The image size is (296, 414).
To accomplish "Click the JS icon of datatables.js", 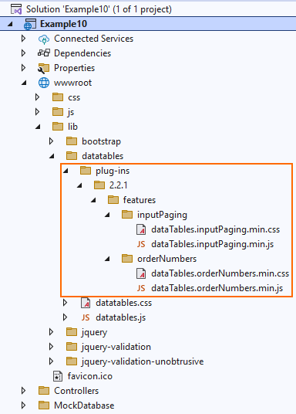I will click(x=86, y=317).
